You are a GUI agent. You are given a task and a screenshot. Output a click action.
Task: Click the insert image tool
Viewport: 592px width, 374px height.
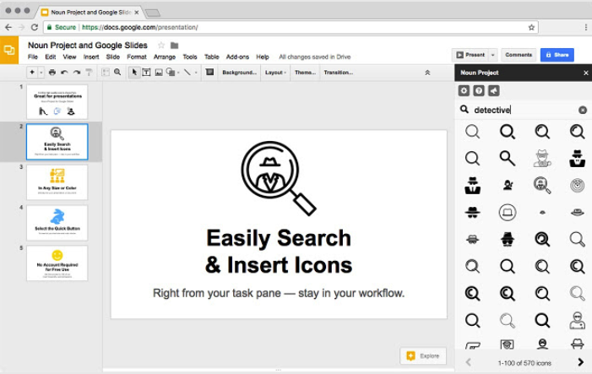click(159, 72)
